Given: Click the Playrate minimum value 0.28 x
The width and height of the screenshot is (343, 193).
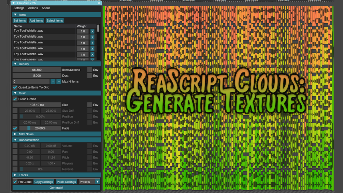Looking at the screenshot, I should point(30,163).
